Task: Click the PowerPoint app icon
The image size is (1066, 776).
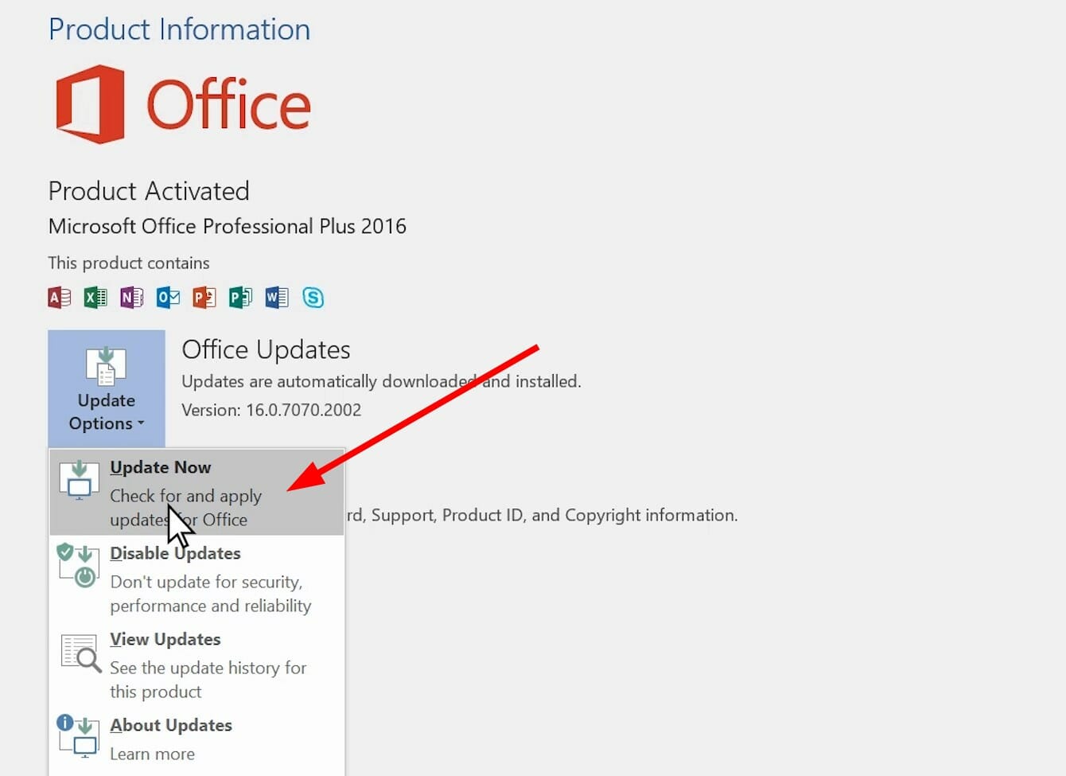Action: pos(204,298)
